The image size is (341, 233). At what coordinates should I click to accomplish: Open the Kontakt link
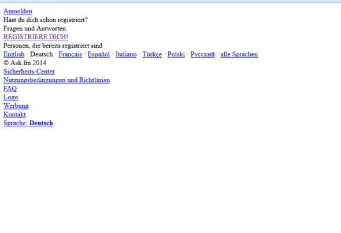coord(14,115)
